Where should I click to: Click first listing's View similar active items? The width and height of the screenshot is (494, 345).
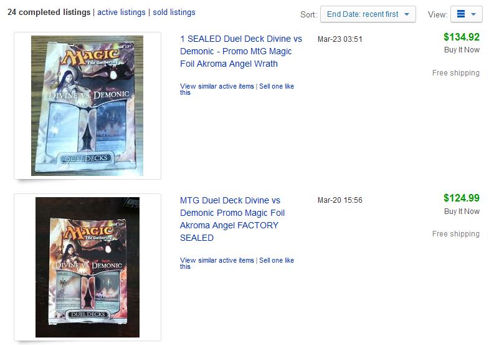(217, 86)
